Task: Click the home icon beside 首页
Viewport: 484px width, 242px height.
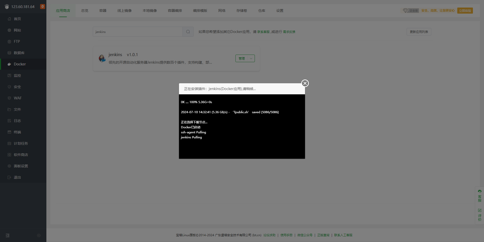Action: [9, 19]
